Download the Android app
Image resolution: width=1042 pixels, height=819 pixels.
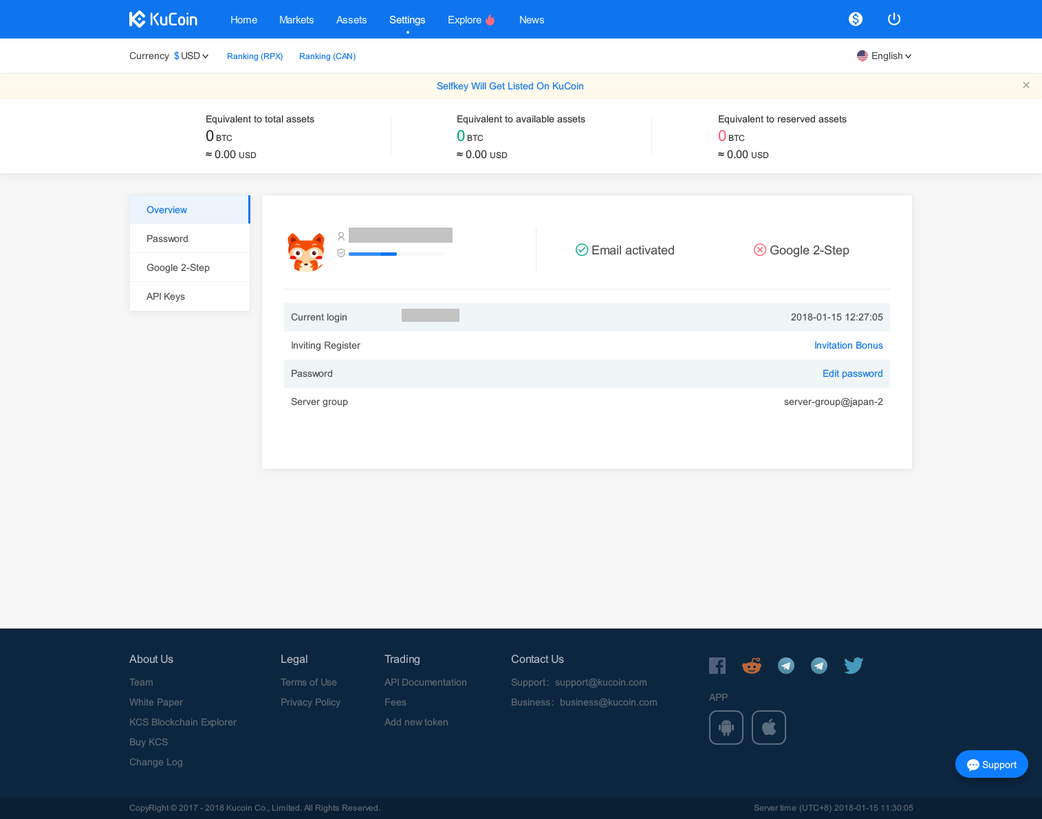point(726,728)
